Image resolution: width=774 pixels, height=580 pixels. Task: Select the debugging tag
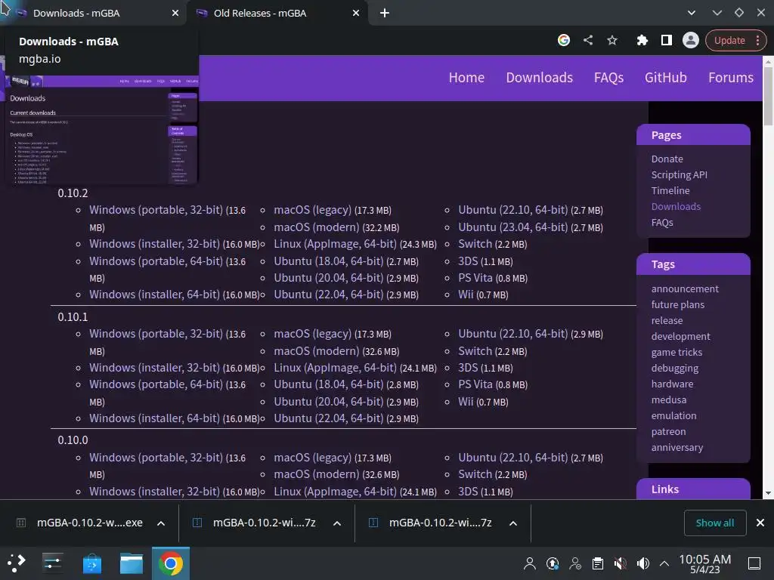click(674, 368)
